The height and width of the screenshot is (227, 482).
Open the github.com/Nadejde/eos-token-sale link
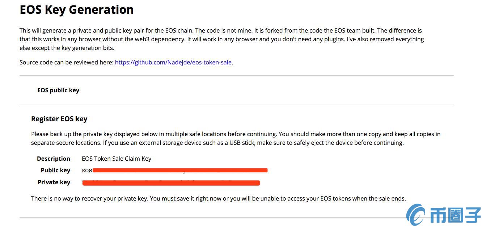pos(173,62)
